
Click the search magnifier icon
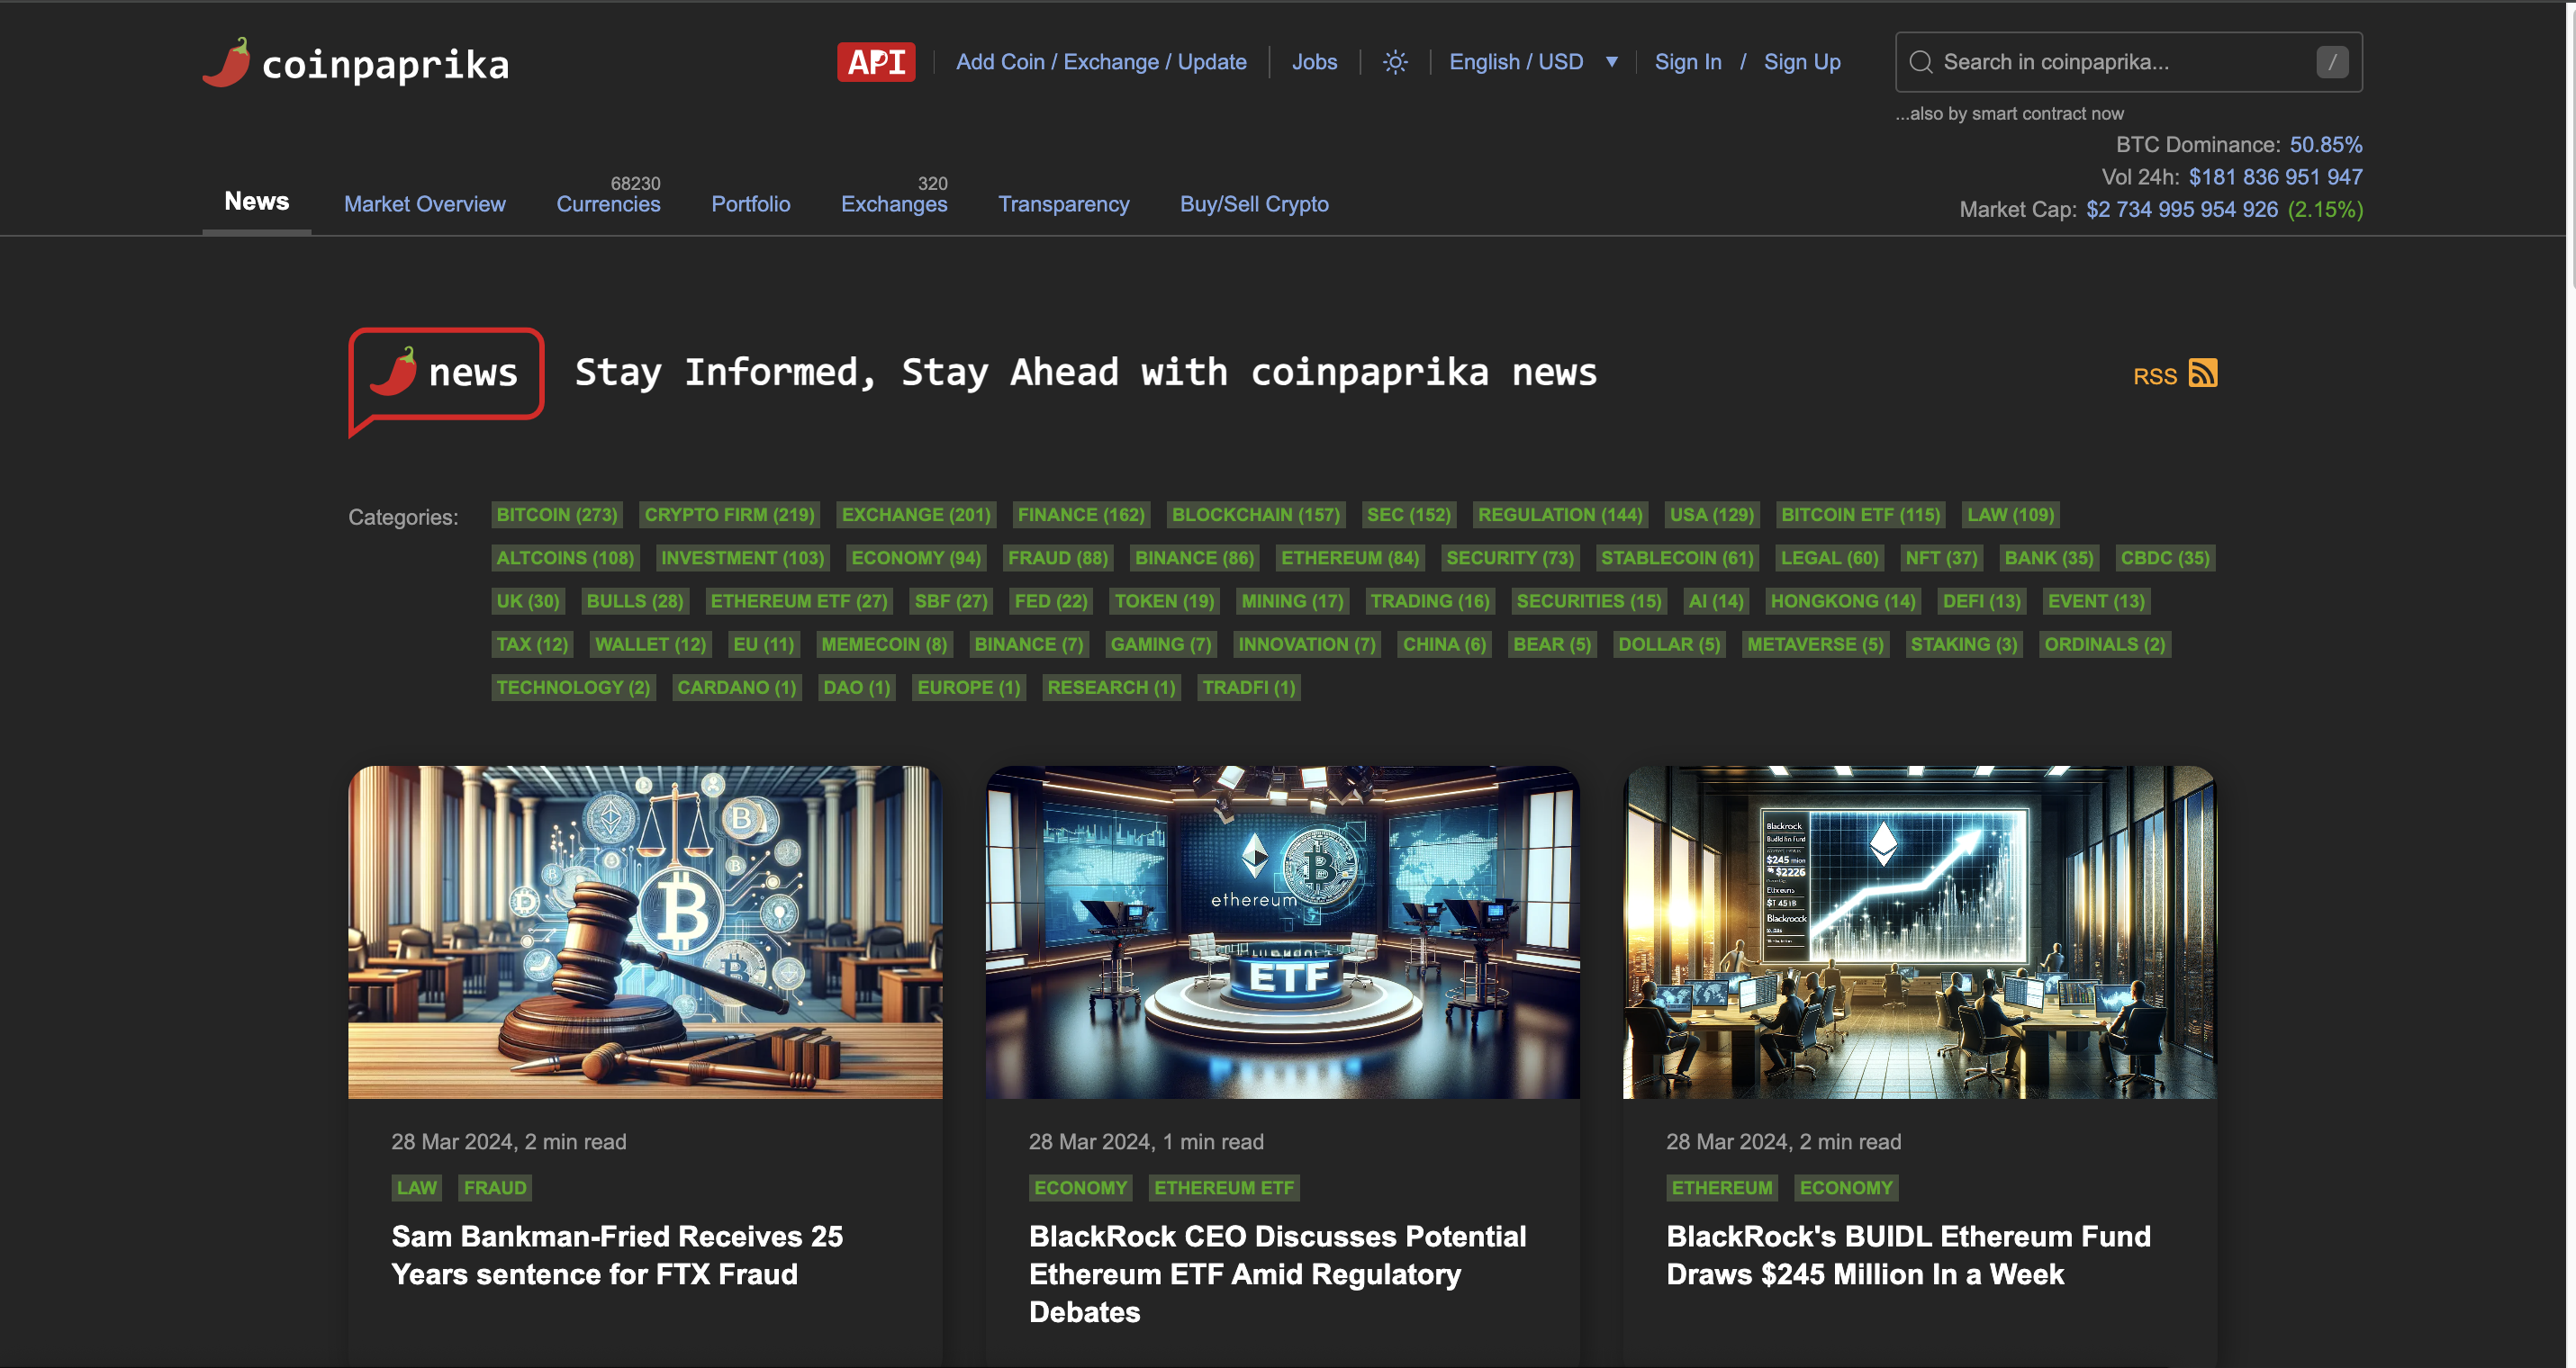tap(1920, 62)
